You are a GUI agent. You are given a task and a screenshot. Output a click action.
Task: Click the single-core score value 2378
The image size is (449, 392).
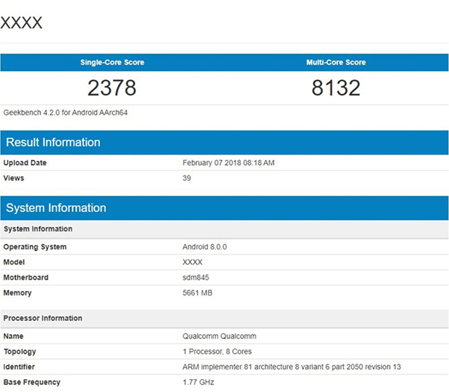(x=111, y=88)
